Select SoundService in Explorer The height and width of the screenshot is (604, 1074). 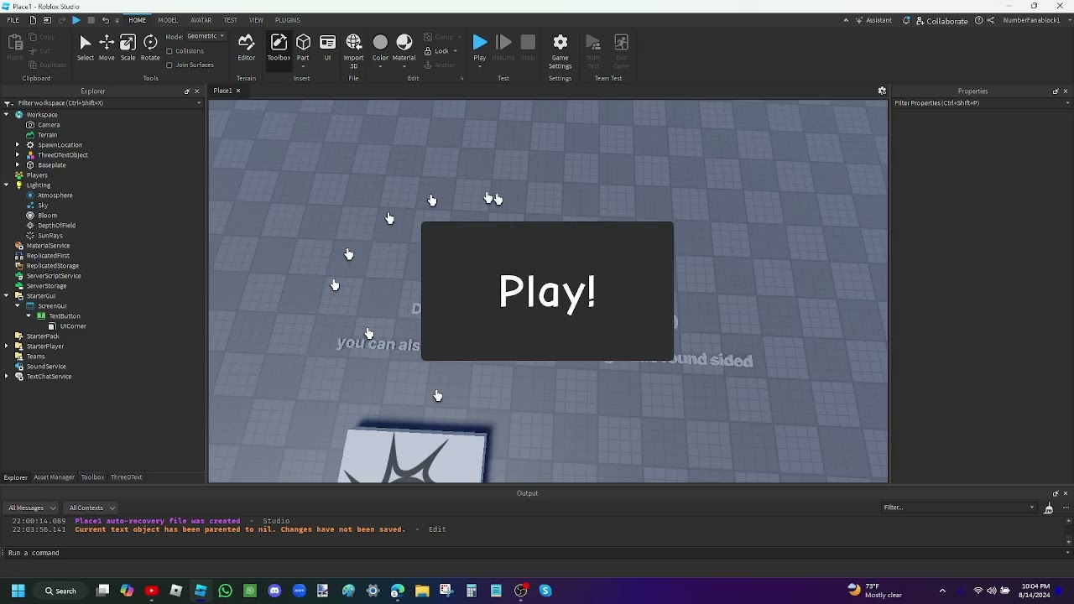tap(45, 367)
